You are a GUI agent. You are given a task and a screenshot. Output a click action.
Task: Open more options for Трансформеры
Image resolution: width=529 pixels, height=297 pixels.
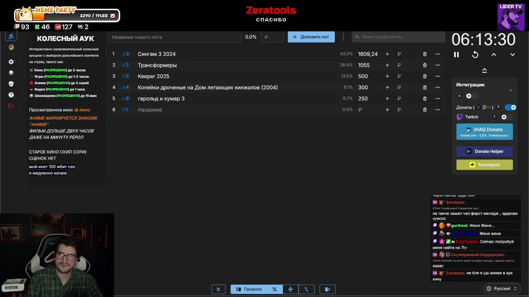438,65
